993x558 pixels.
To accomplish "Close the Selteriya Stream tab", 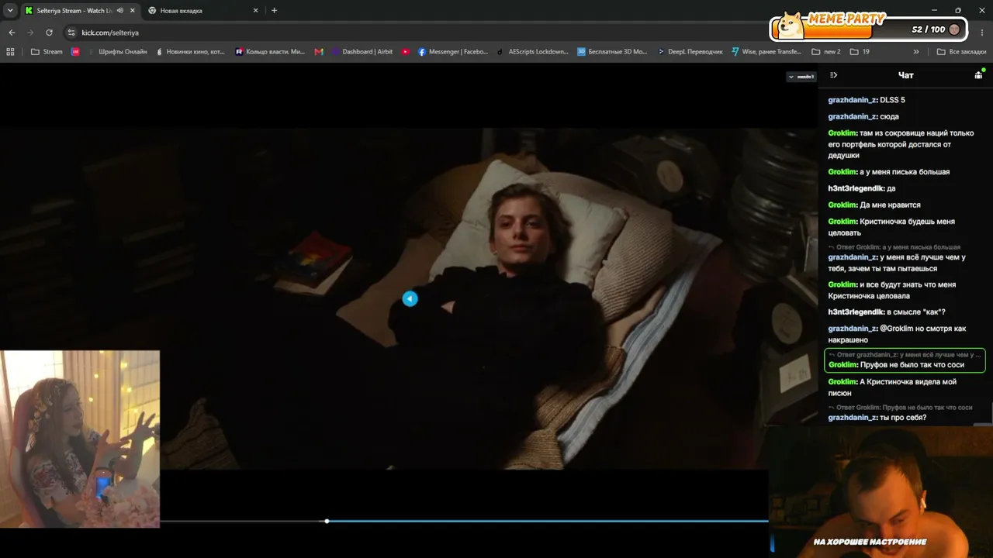I will tap(133, 11).
